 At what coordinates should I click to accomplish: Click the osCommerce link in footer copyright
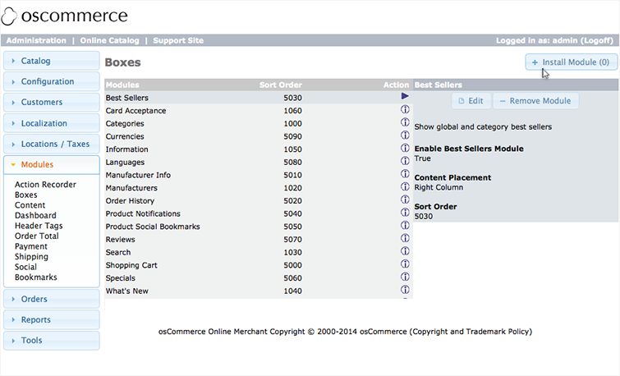pos(383,332)
